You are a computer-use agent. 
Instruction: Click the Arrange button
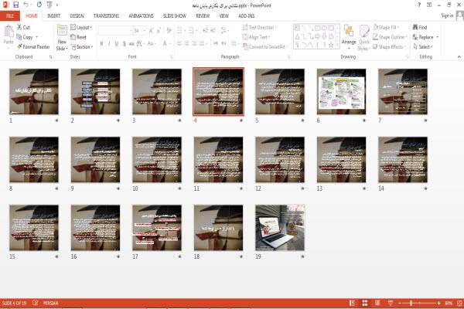point(349,37)
